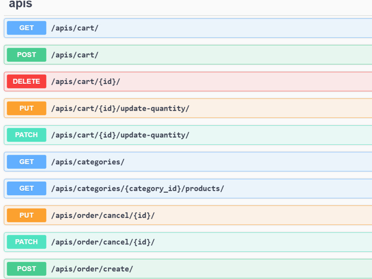Expand the GET /apis/categories/ row
Viewport: 372px width, 279px height.
coord(188,162)
